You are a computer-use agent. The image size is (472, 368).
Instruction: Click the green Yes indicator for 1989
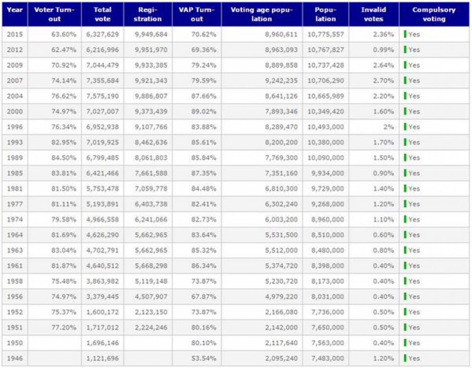pos(405,158)
